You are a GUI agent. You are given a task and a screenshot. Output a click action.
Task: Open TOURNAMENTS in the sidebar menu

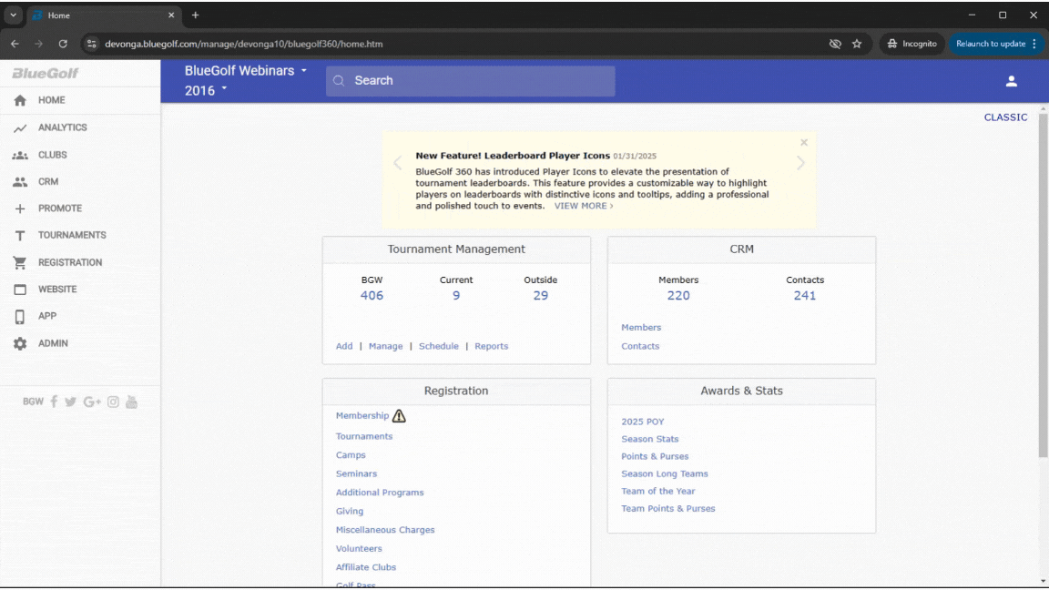[x=72, y=236]
